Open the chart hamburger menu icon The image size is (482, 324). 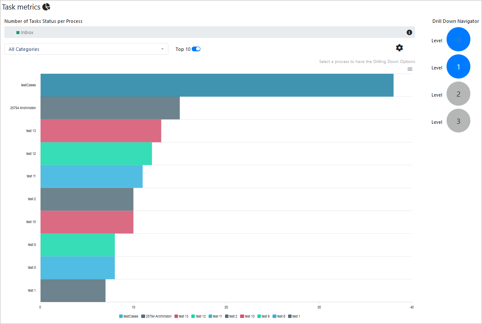pyautogui.click(x=410, y=69)
